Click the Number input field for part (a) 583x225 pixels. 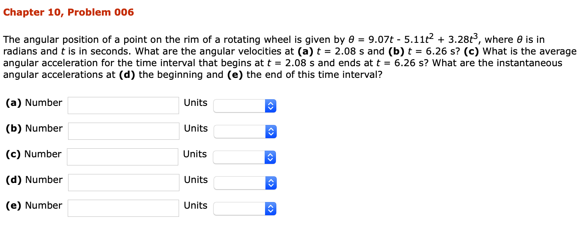click(123, 105)
